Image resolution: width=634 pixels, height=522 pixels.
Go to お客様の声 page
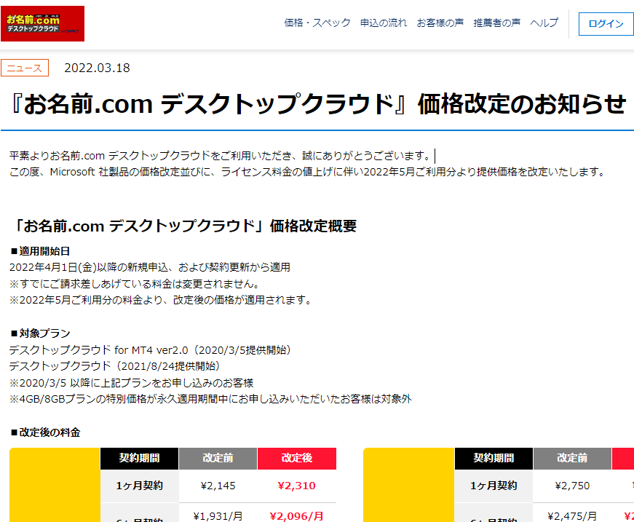(440, 23)
